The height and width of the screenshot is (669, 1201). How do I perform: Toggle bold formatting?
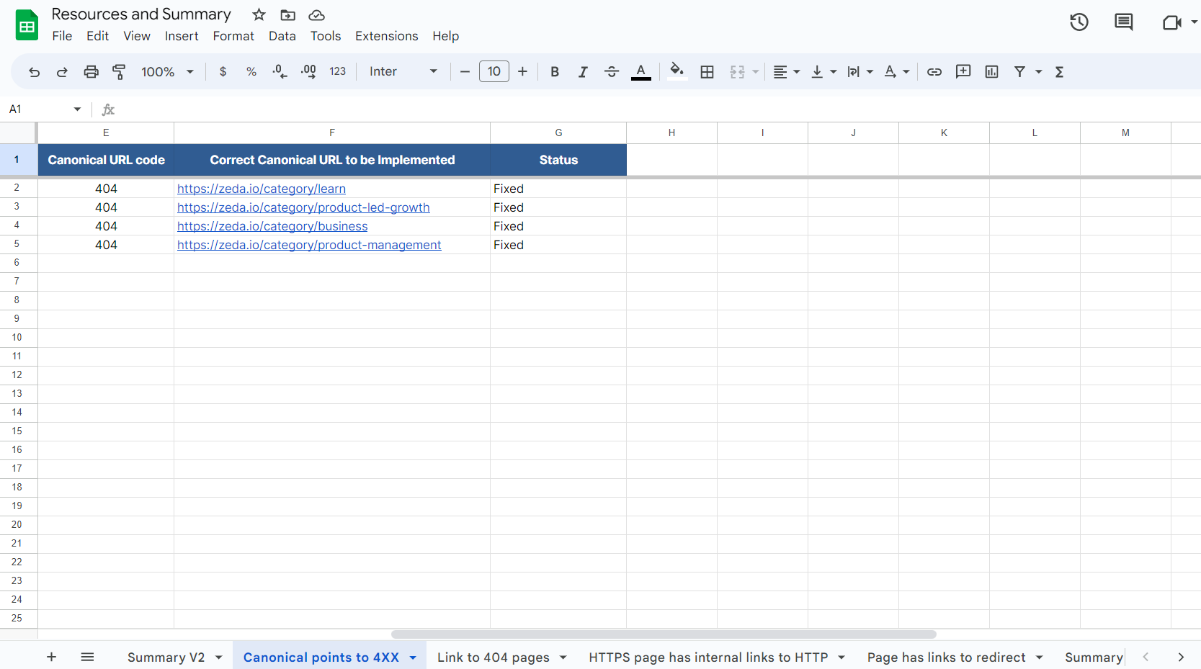coord(554,71)
